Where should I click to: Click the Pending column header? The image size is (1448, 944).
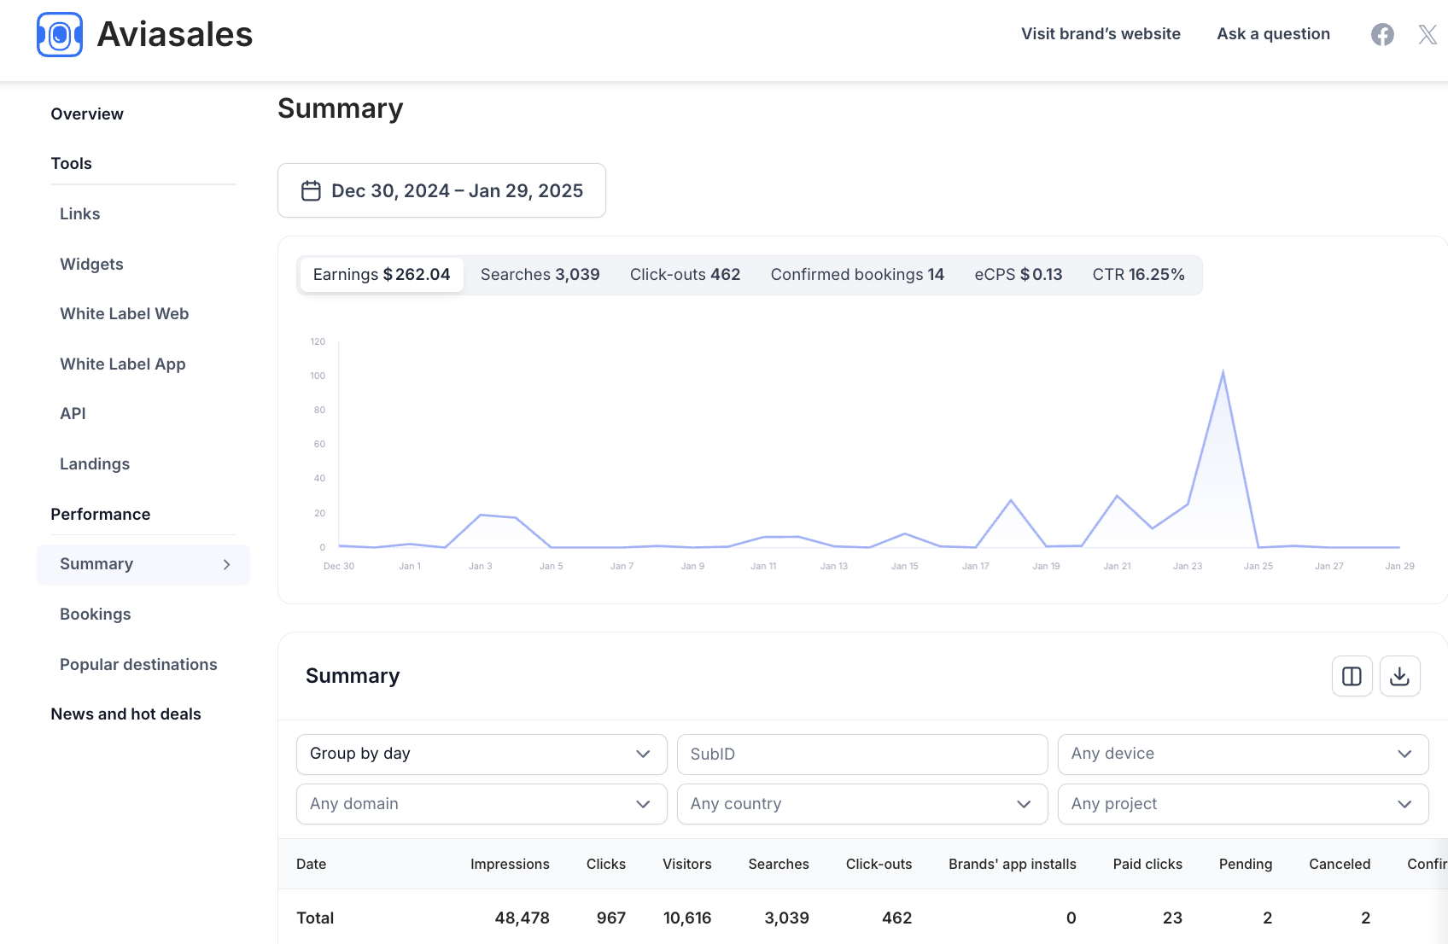pyautogui.click(x=1246, y=865)
